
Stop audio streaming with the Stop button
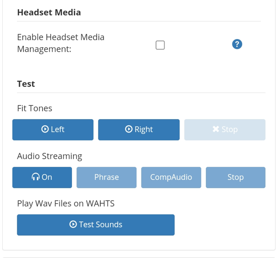click(235, 177)
